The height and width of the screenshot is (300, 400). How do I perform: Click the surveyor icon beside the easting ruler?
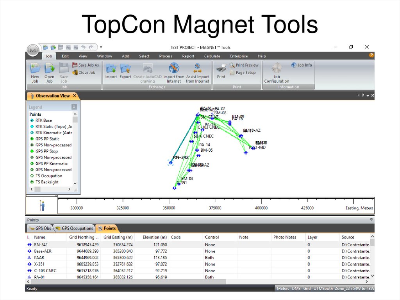(x=42, y=206)
